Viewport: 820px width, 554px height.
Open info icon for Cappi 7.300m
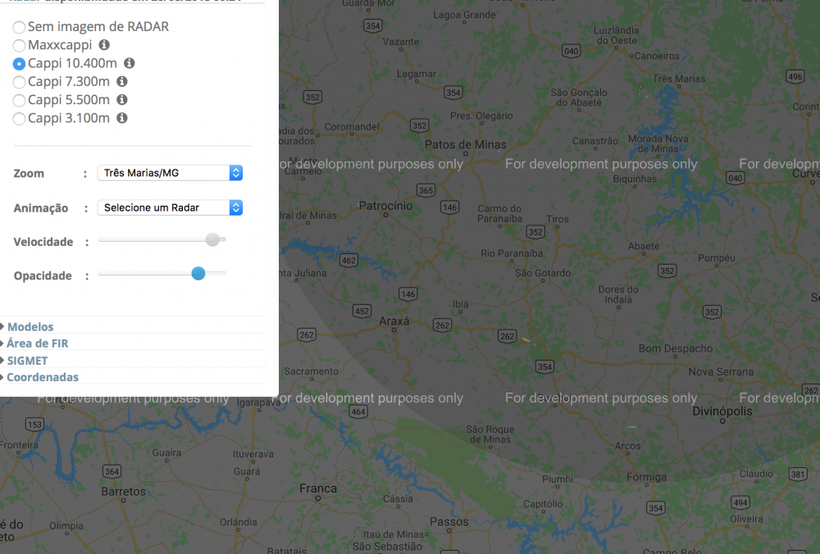(x=122, y=81)
